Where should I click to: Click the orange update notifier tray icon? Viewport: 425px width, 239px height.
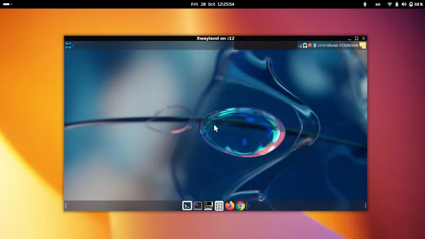tap(310, 46)
